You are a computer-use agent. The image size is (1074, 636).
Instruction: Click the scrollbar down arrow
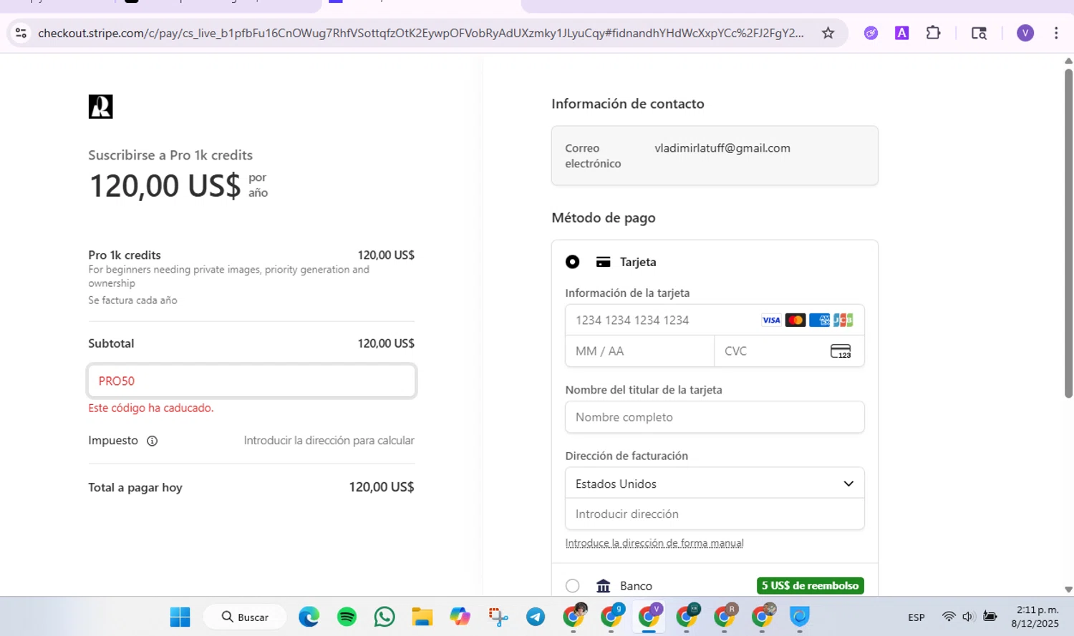click(x=1068, y=589)
